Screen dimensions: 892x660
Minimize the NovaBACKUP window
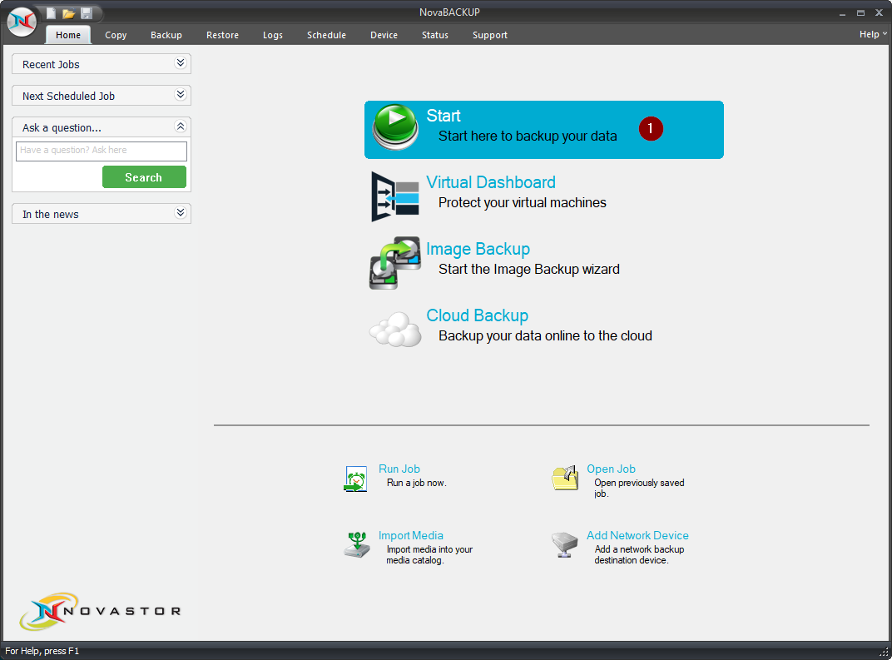coord(843,13)
